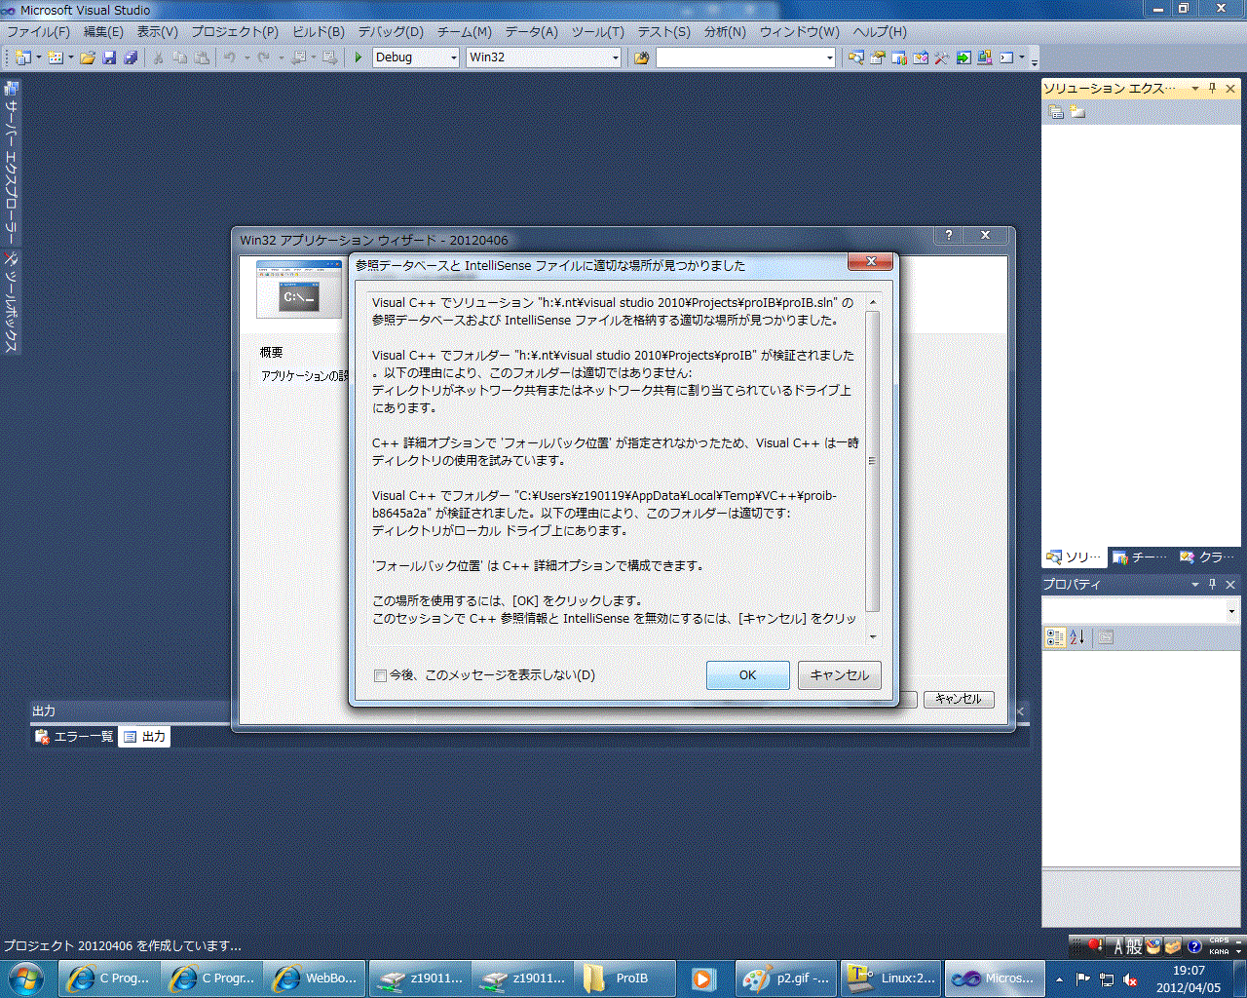The width and height of the screenshot is (1247, 998).
Task: Click the Save floppy disk icon
Action: pos(109,58)
